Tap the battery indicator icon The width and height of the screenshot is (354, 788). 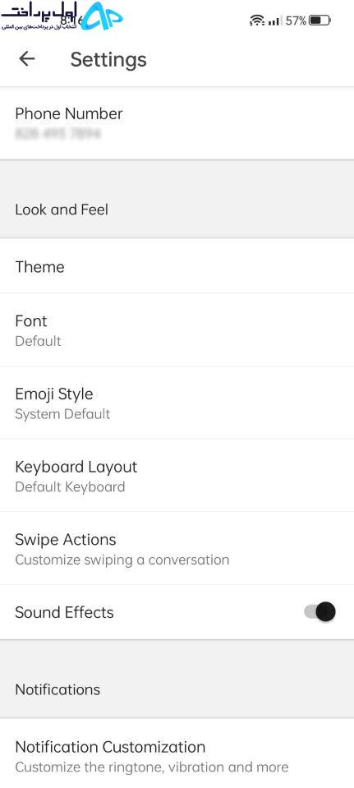(320, 21)
